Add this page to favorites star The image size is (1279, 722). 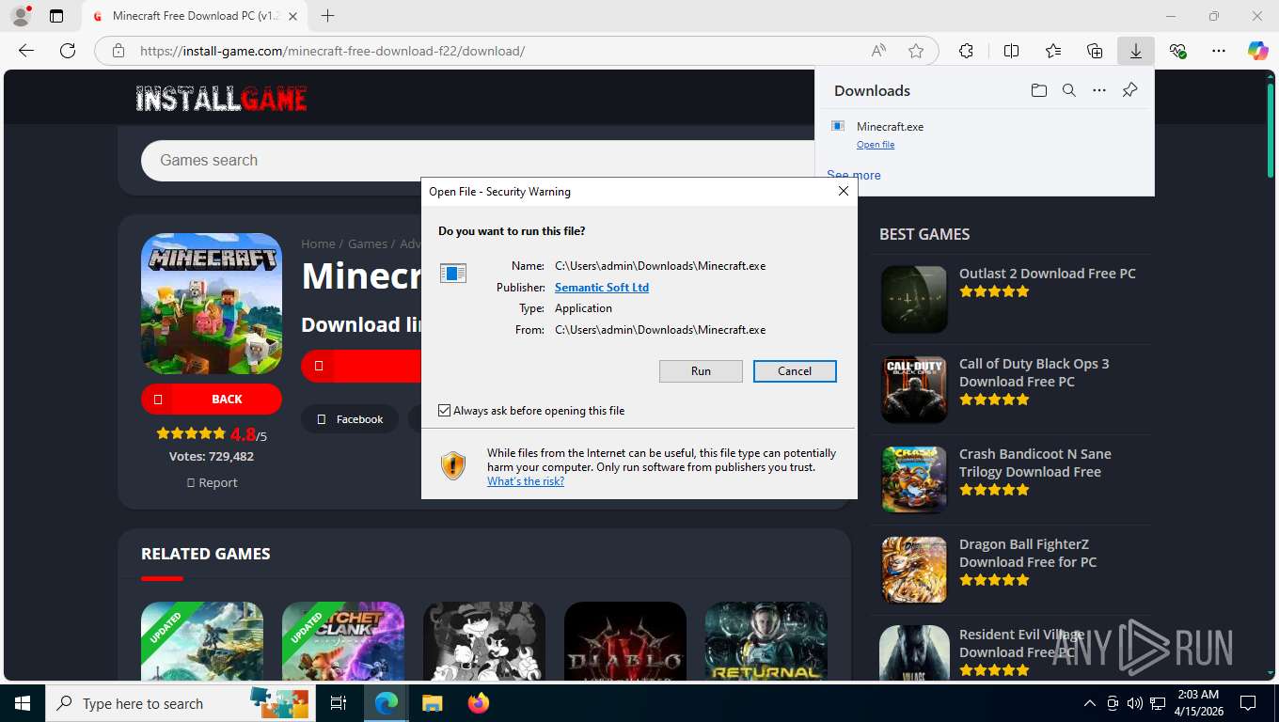916,51
